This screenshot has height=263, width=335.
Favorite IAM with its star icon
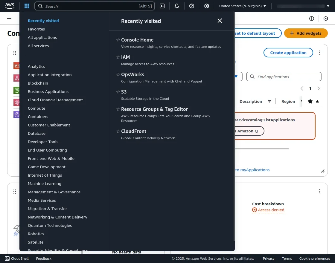[118, 57]
